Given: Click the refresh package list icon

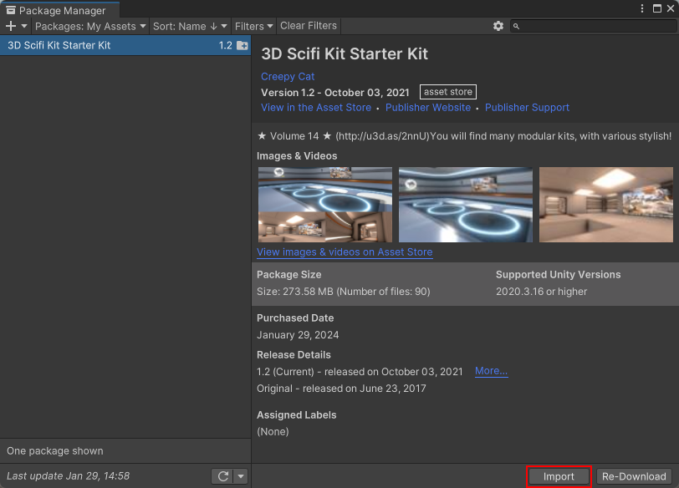Looking at the screenshot, I should 222,476.
